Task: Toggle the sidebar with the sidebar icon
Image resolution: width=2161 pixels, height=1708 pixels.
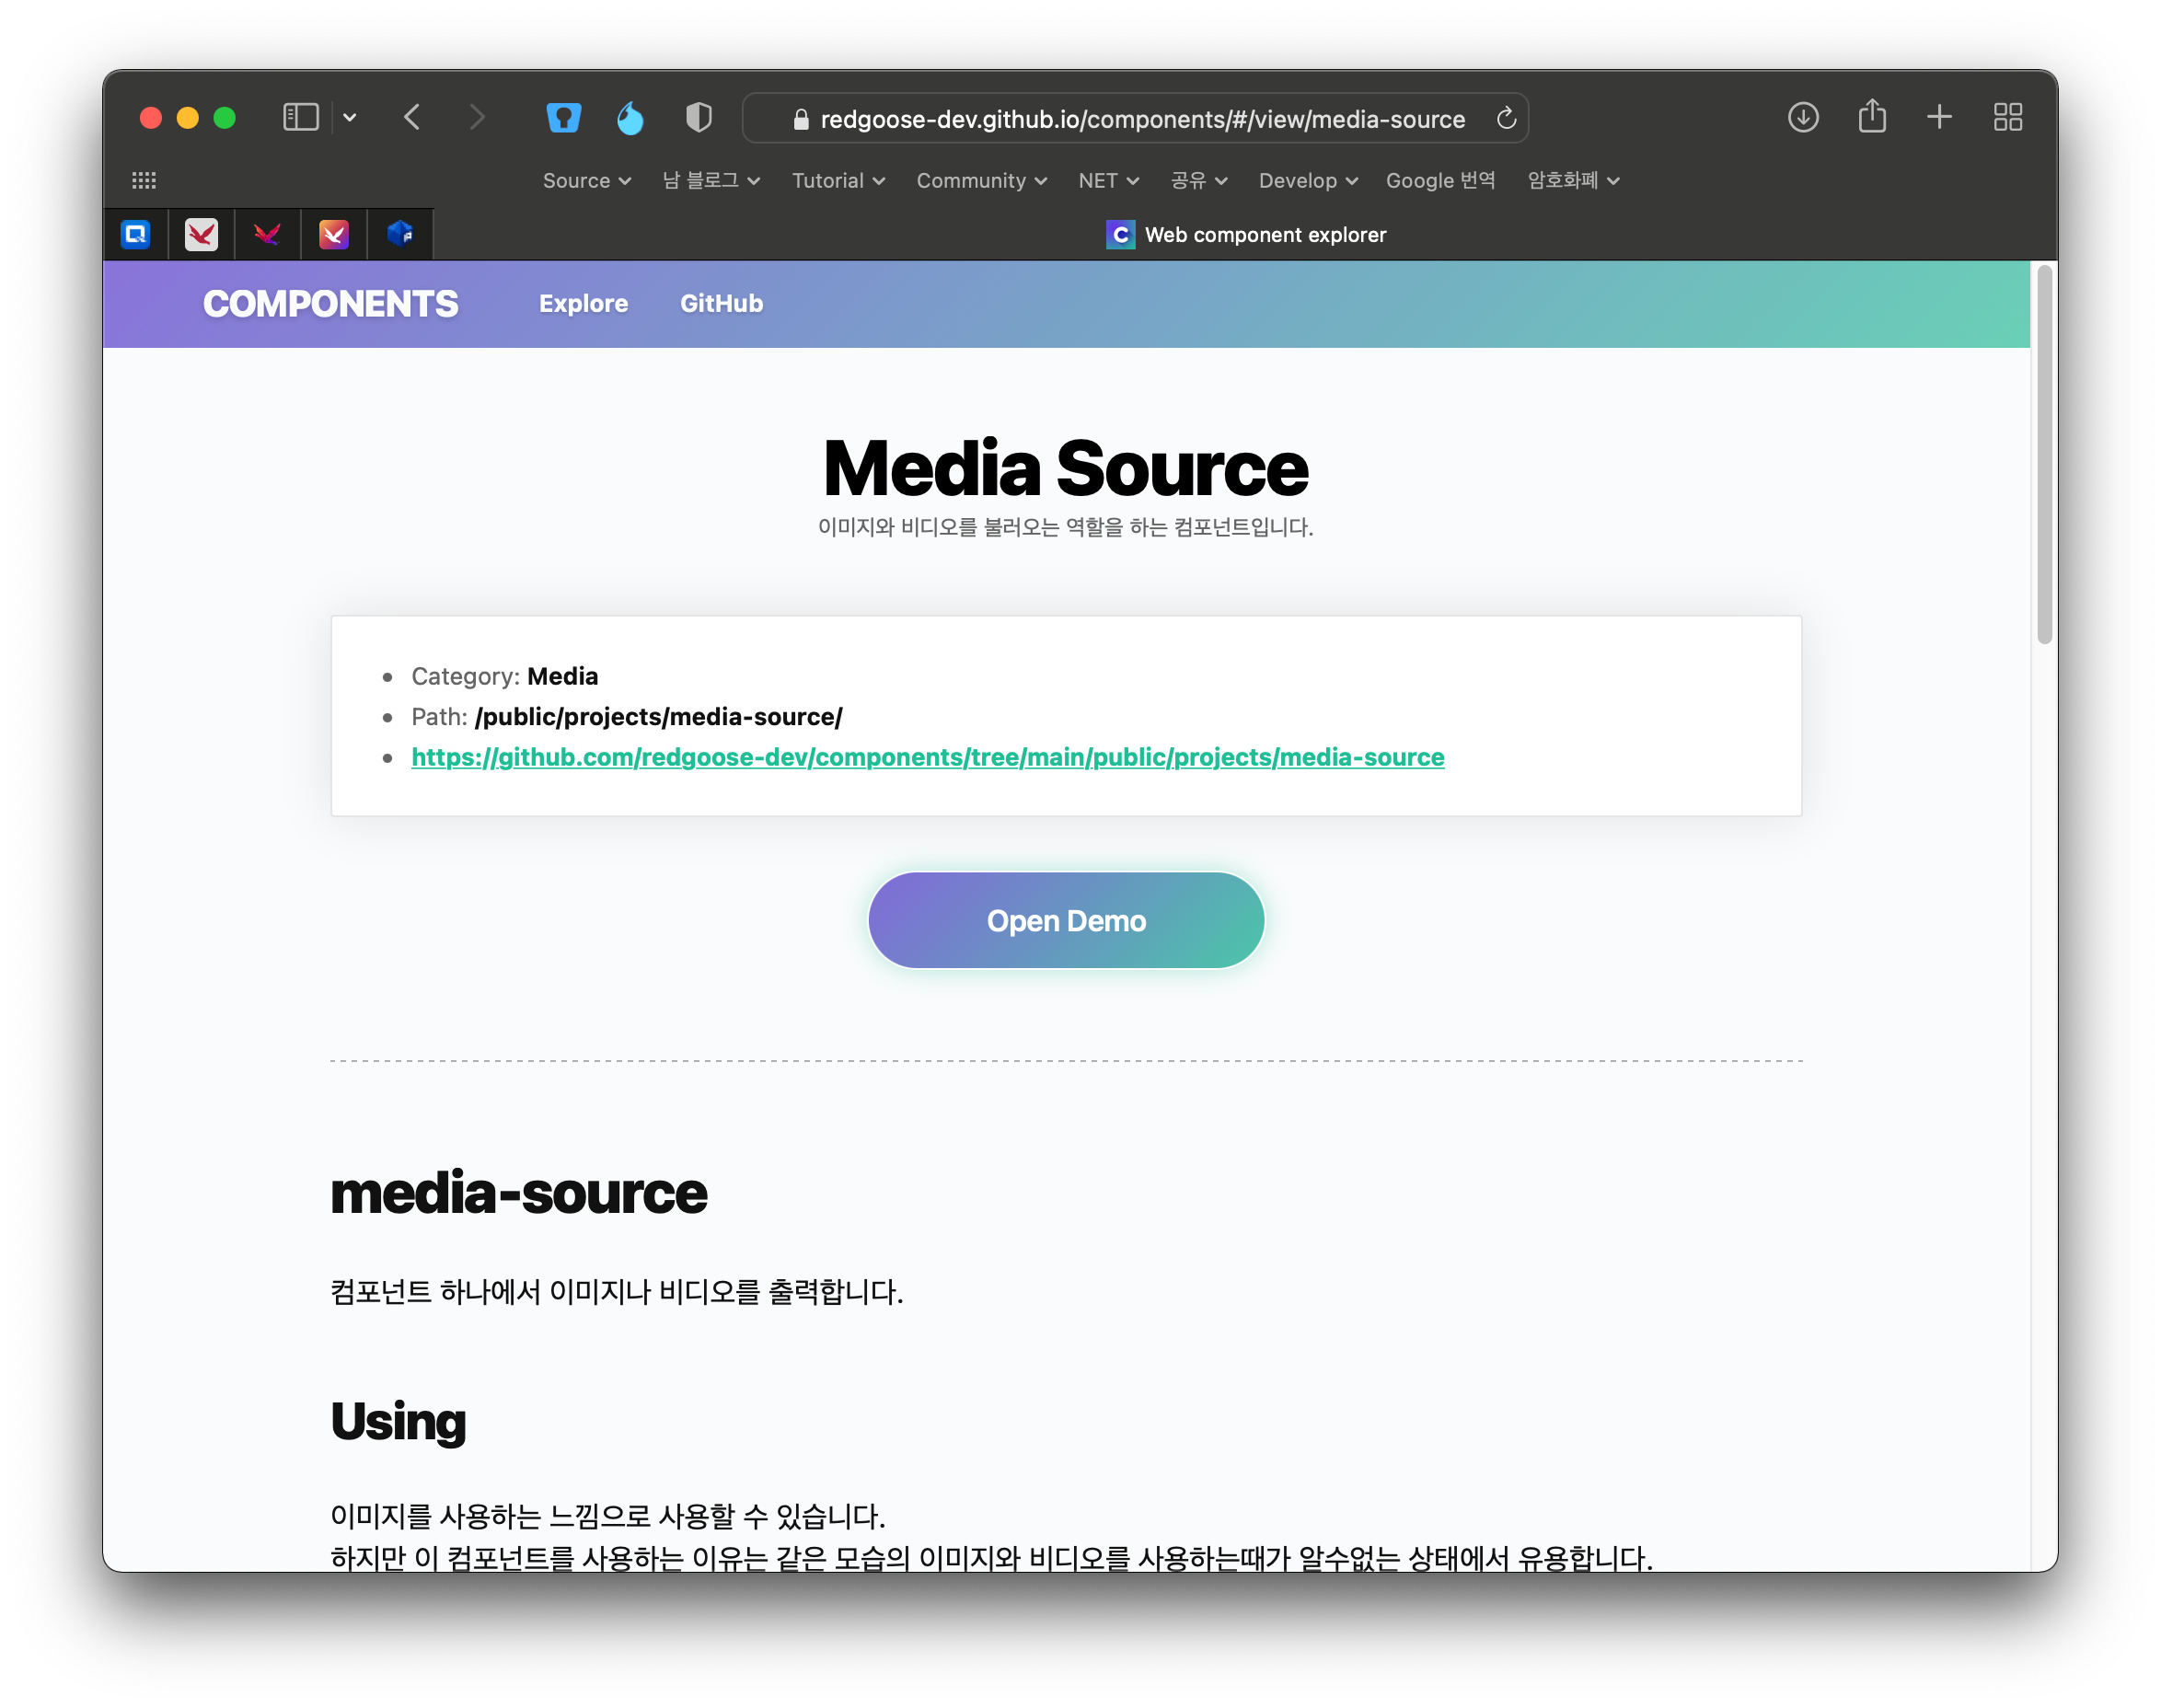Action: pyautogui.click(x=299, y=117)
